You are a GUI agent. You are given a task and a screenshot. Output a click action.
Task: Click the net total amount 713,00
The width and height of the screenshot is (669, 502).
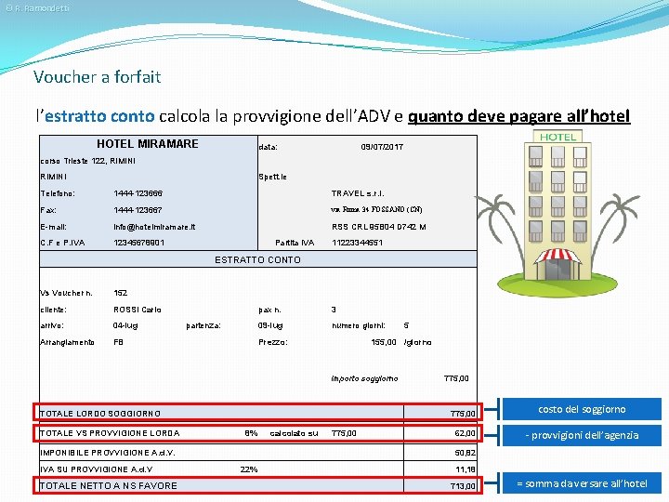pos(463,486)
